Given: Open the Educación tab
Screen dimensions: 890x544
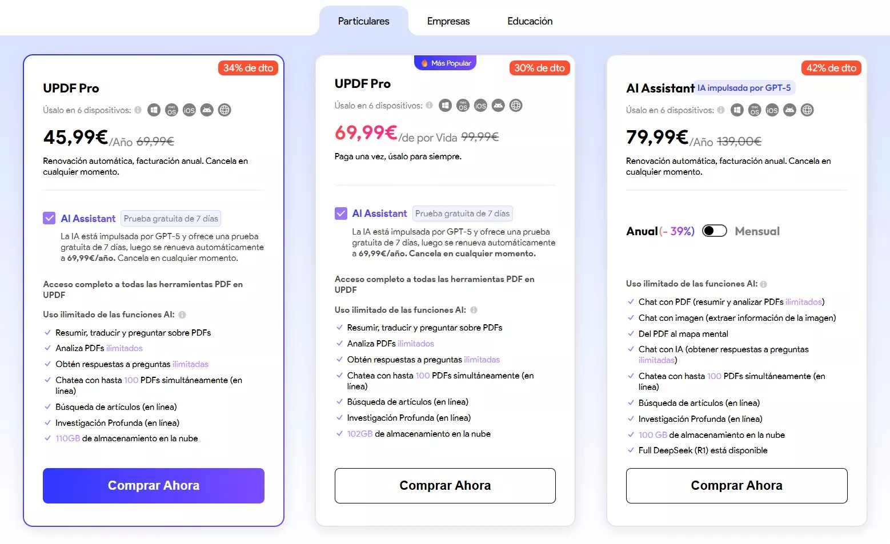Looking at the screenshot, I should tap(530, 21).
